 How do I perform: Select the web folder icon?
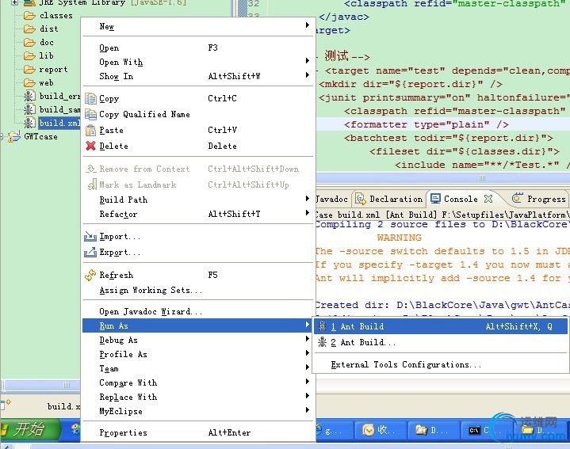tap(29, 83)
